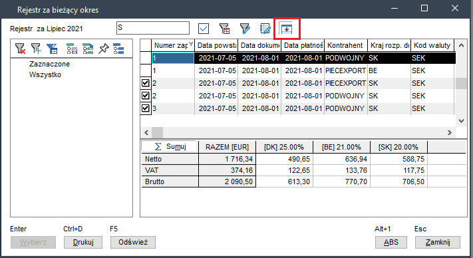
Task: Click the Kontrahent column header
Action: (346, 45)
